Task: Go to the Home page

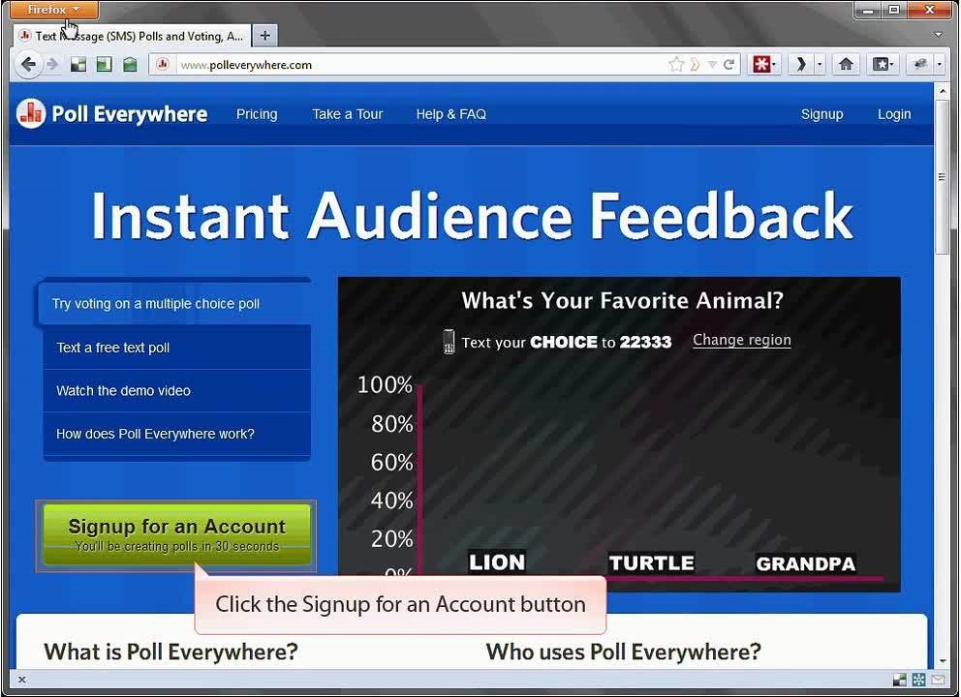Action: pos(846,64)
